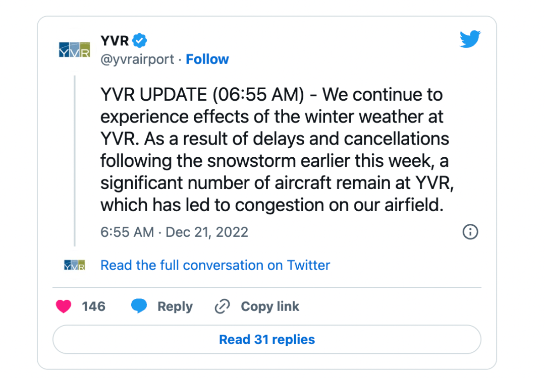The image size is (545, 378).
Task: Click Follow for @yvrairport
Action: [x=207, y=59]
